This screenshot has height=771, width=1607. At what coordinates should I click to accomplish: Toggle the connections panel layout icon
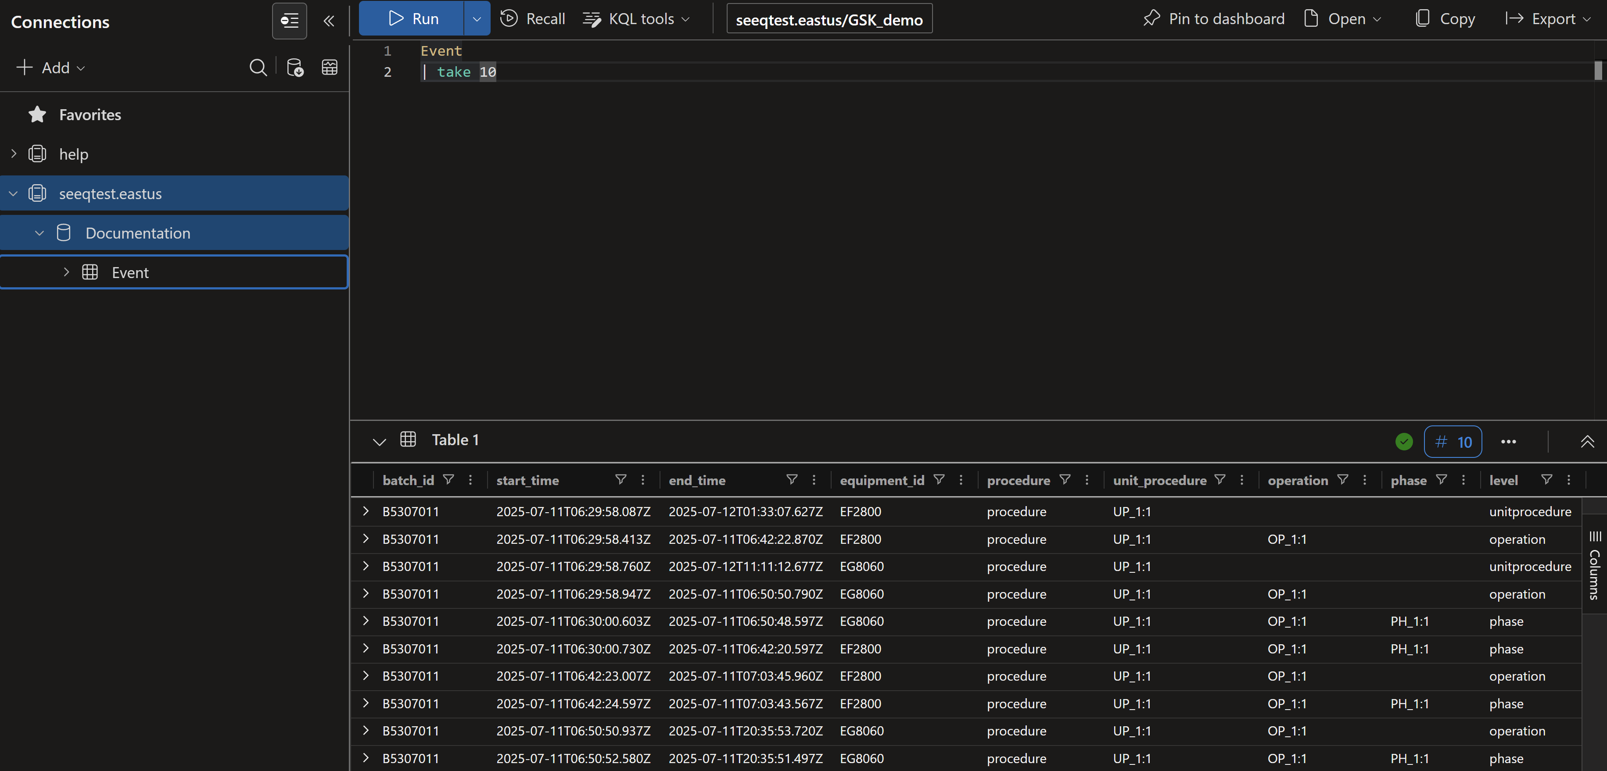[290, 21]
